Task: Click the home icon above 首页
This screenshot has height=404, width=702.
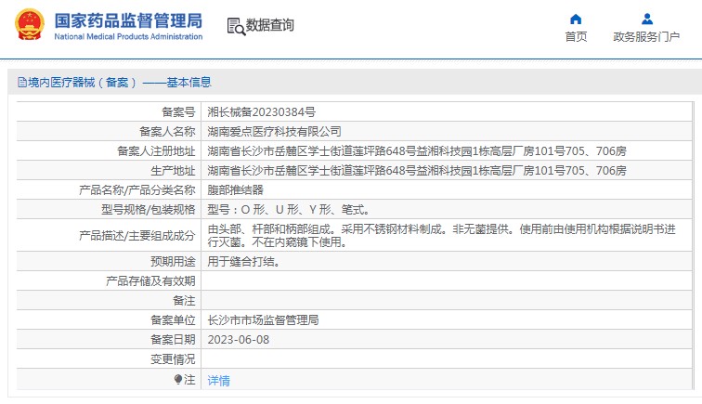Action: point(576,20)
